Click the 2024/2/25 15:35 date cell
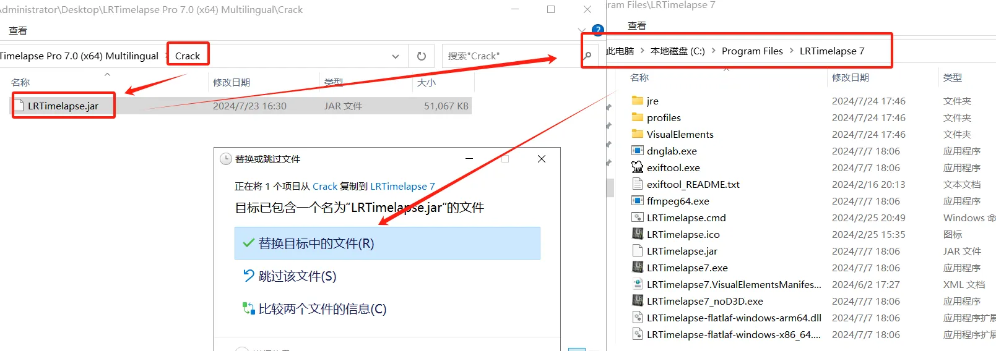This screenshot has width=996, height=351. (868, 234)
